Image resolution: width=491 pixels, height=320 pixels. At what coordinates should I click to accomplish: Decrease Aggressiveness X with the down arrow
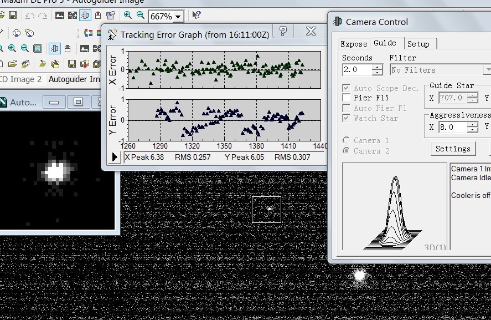coord(473,130)
